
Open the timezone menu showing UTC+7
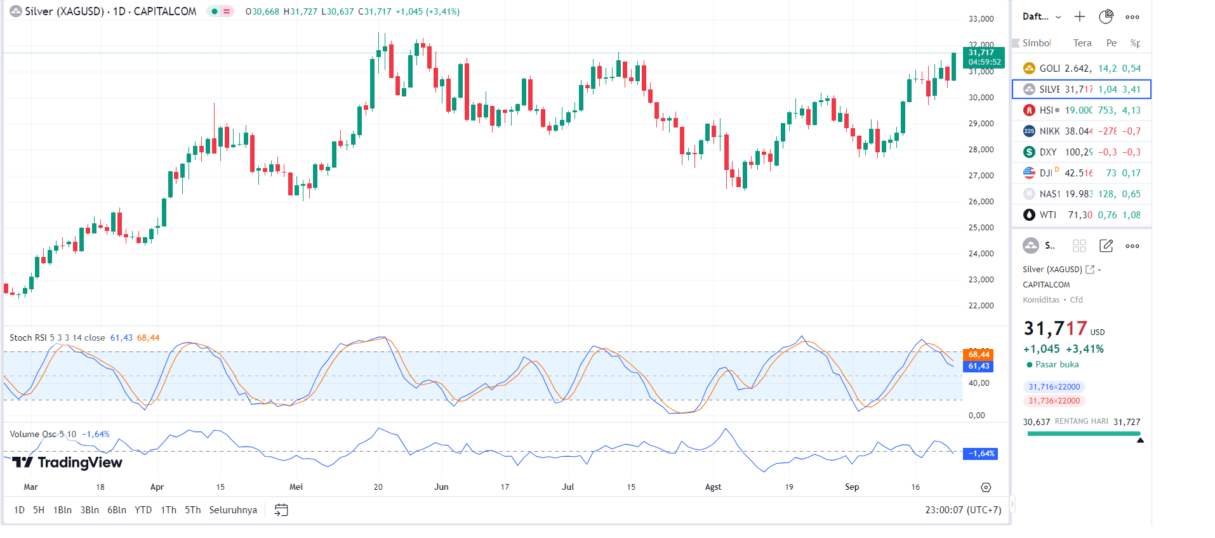(x=963, y=510)
